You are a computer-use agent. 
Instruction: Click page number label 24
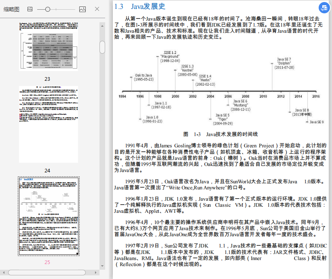tap(47, 170)
